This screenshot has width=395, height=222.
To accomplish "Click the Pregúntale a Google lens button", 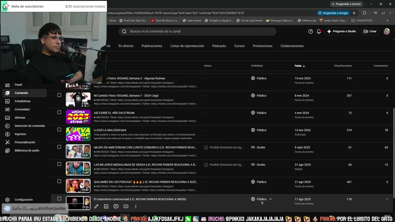I will coord(333,13).
